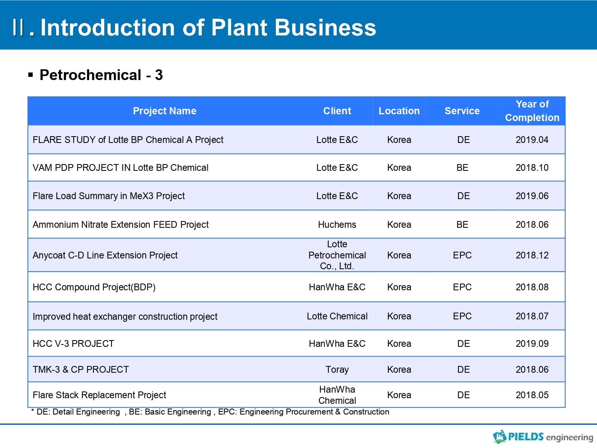Select 'Improved heat exchanger construction project'
Screen dimensions: 597x448
[125, 317]
